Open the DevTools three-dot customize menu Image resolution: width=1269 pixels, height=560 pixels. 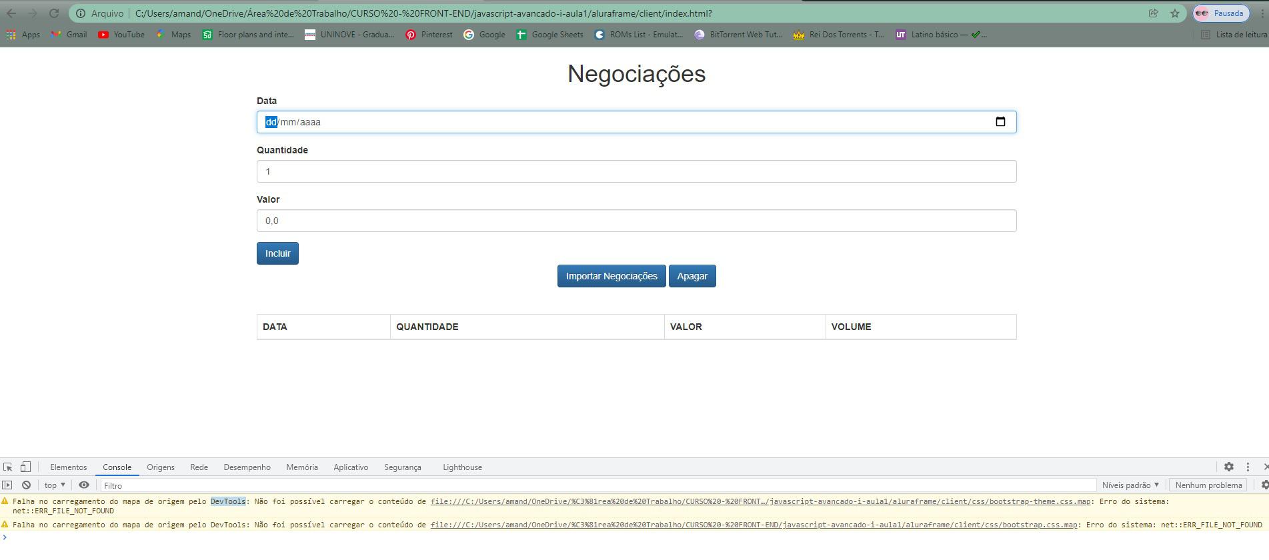point(1248,467)
